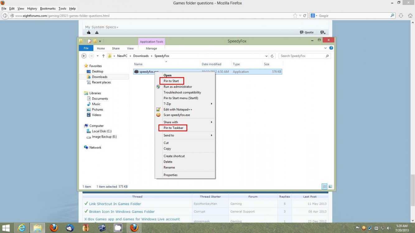Select Image Backup (E:) drive
415x233 pixels.
[x=104, y=137]
